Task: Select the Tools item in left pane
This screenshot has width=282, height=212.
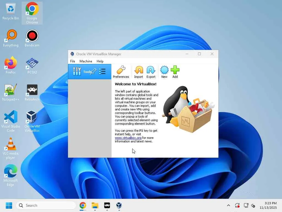Action: tap(90, 71)
